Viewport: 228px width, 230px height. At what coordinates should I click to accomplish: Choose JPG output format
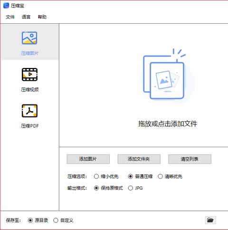click(x=135, y=188)
